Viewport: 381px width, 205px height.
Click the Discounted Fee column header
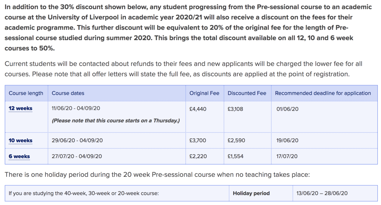[247, 93]
